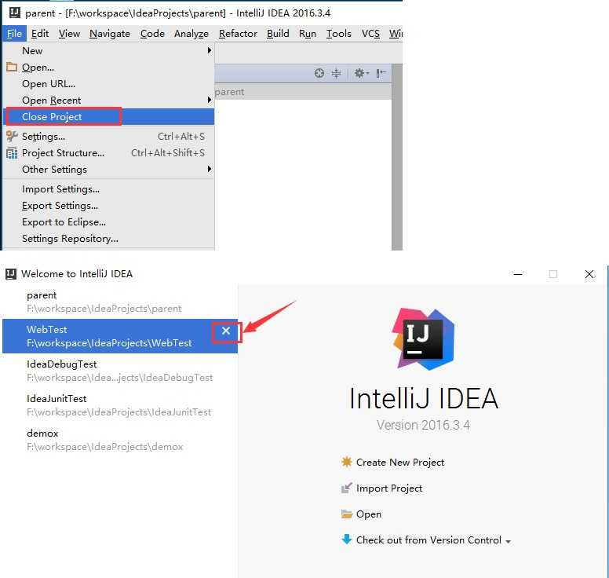Click Check out from Version Control link
Screen dimensions: 609x578
click(x=428, y=540)
